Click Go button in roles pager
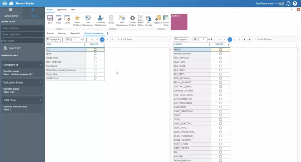Screen dimensions: 301x162 68,39
